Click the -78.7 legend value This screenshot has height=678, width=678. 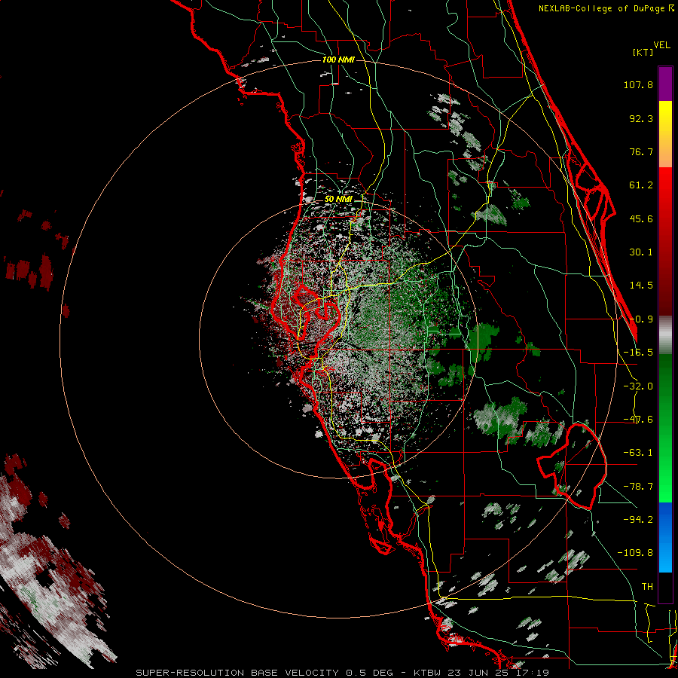point(638,487)
